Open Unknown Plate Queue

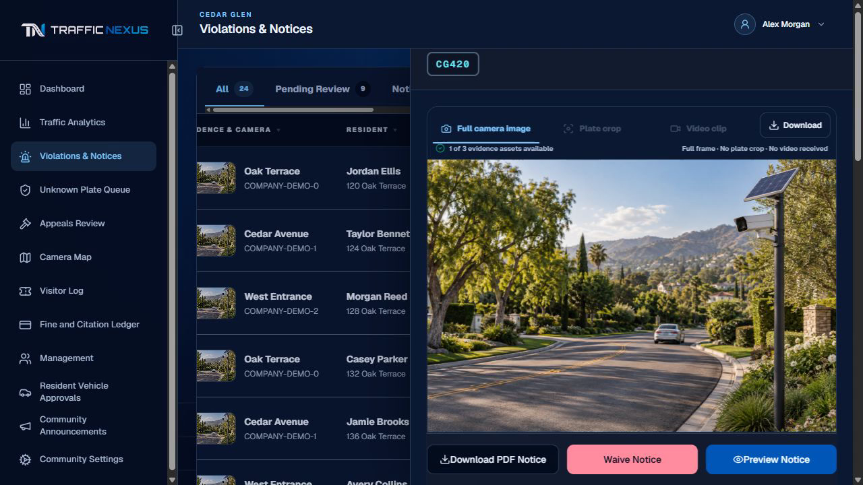click(84, 190)
